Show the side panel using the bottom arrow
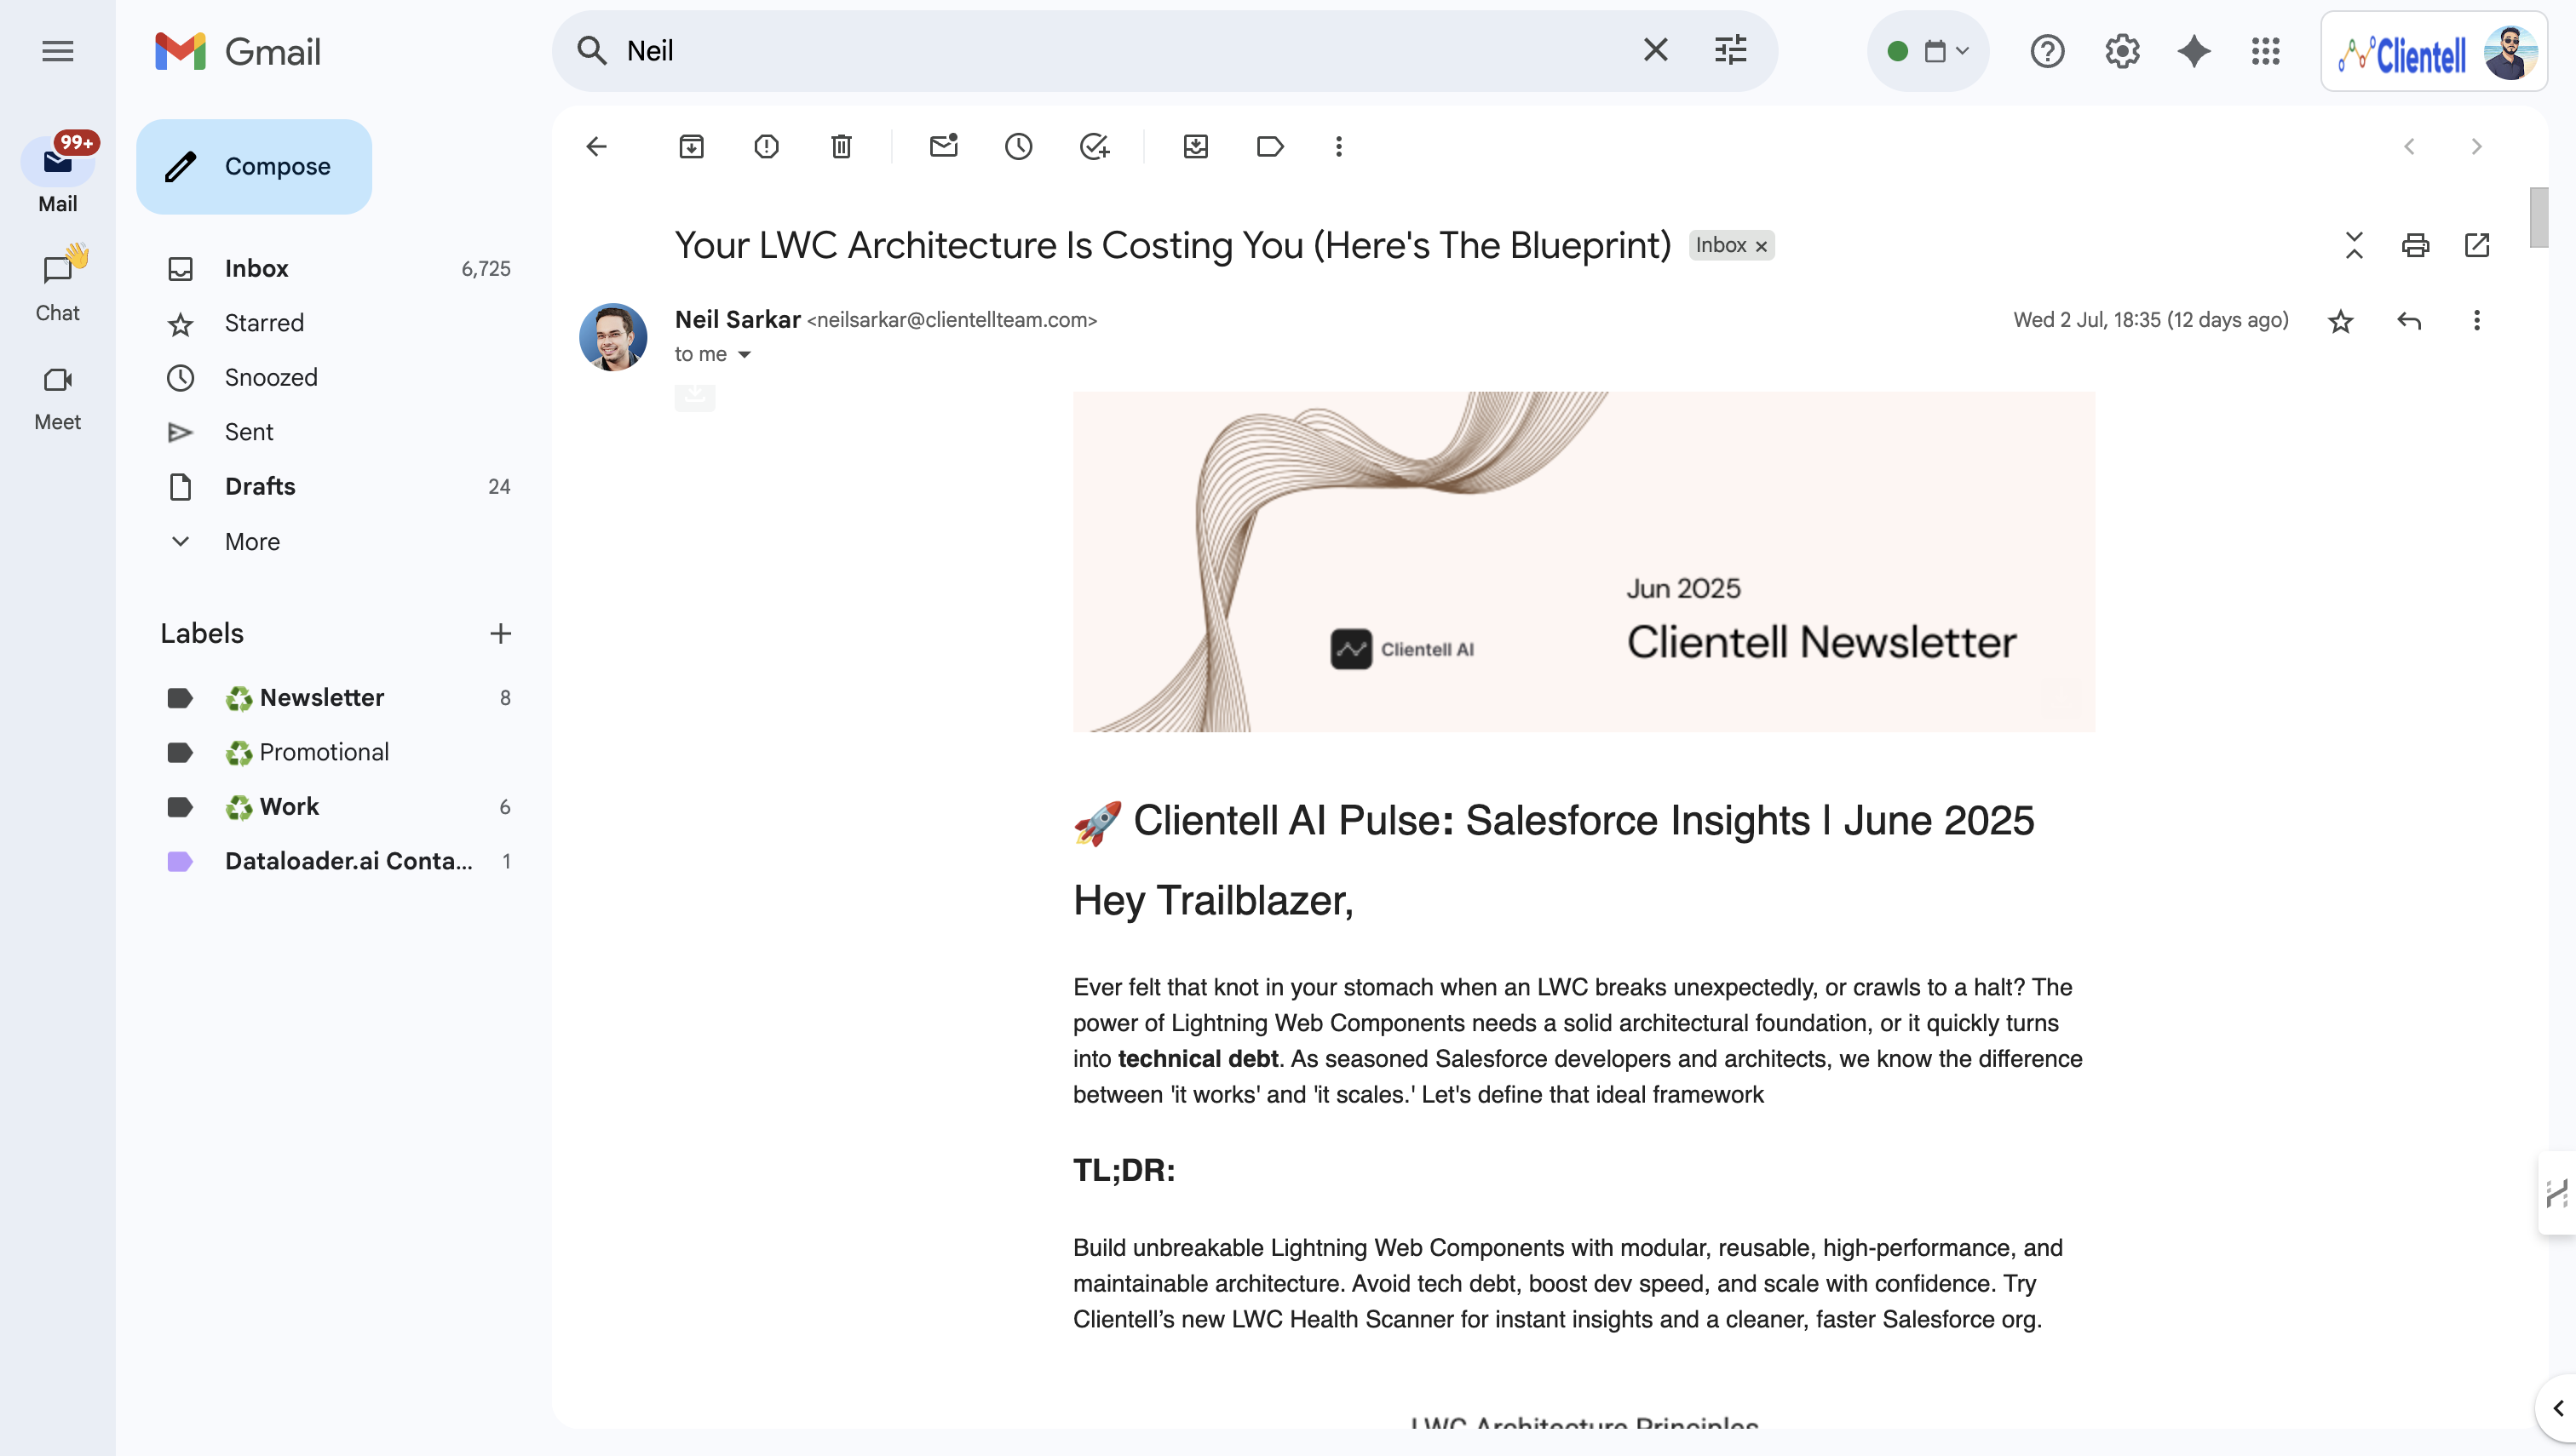This screenshot has height=1456, width=2576. tap(2558, 1409)
